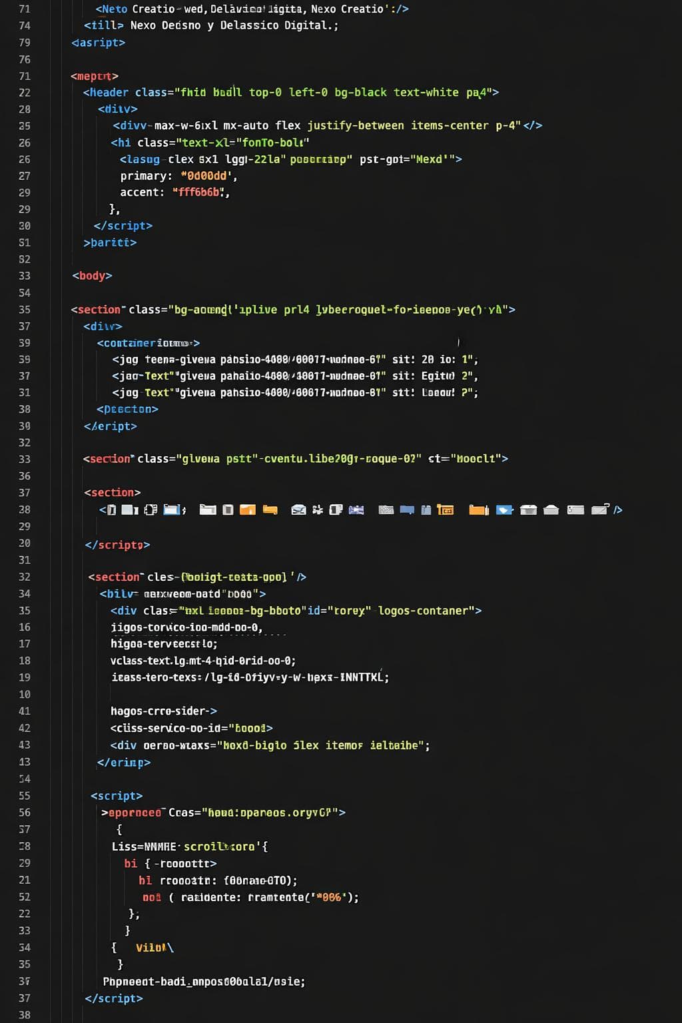Click the '<bilv=' line ending in 'b000">'
Viewport: 682px width, 1023px height.
tap(182, 594)
